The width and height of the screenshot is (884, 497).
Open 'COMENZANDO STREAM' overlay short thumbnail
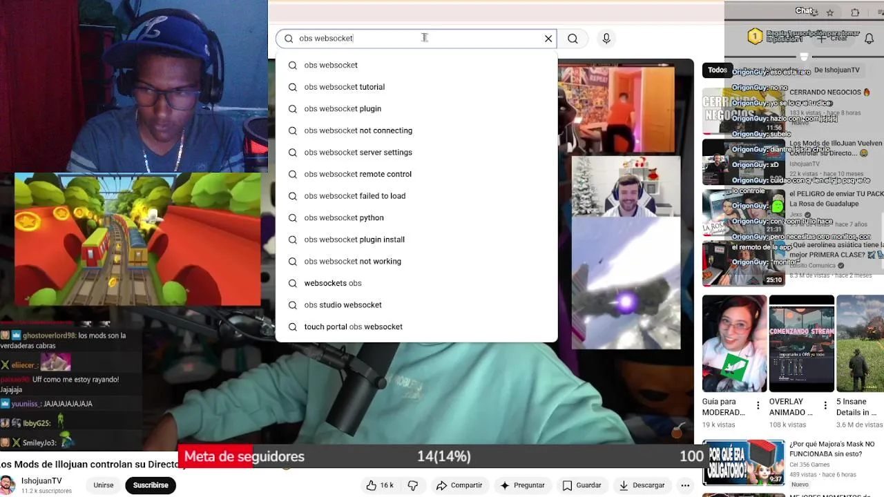click(801, 344)
